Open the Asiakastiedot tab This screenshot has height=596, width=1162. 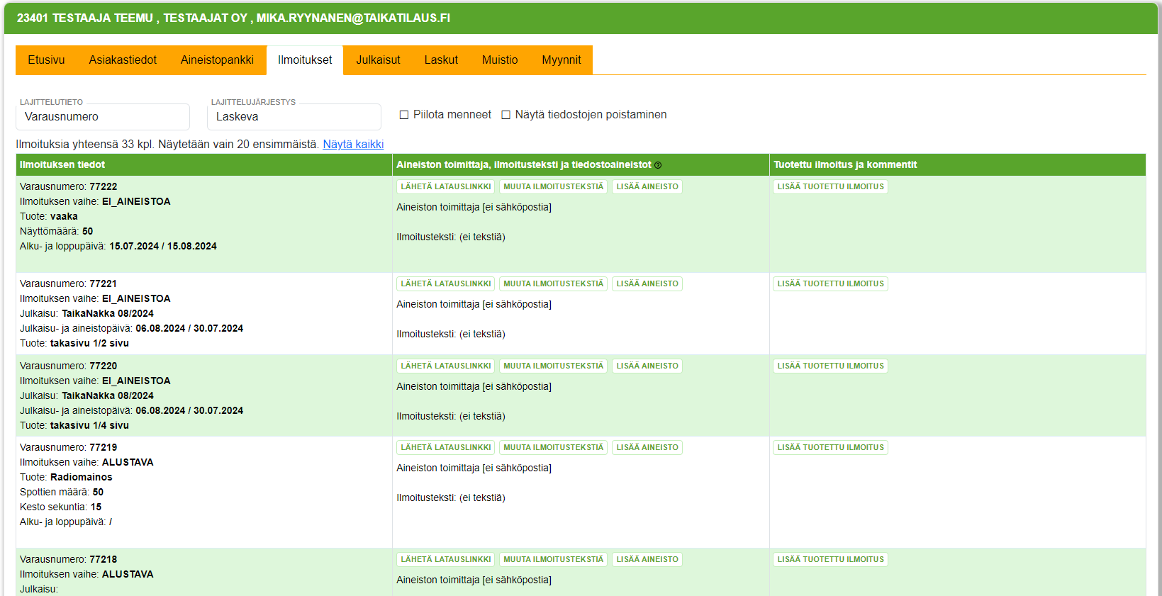(123, 60)
